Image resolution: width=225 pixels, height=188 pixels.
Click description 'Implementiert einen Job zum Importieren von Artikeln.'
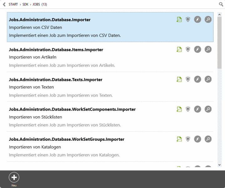click(62, 65)
